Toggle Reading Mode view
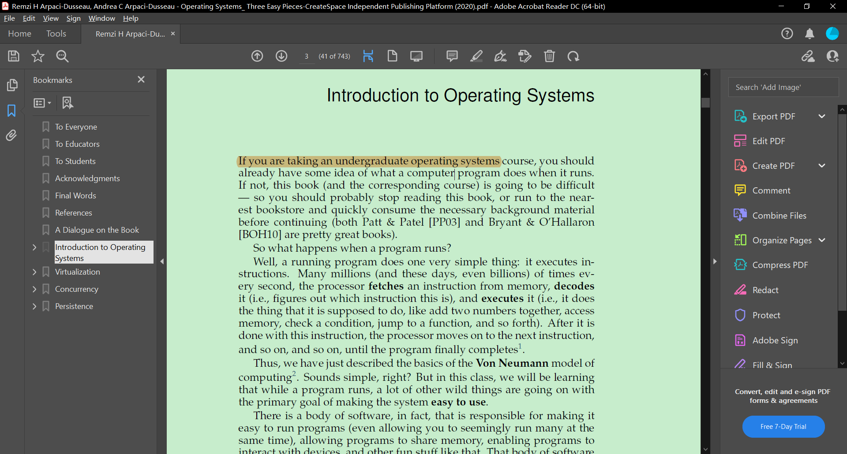This screenshot has height=454, width=847. tap(416, 56)
